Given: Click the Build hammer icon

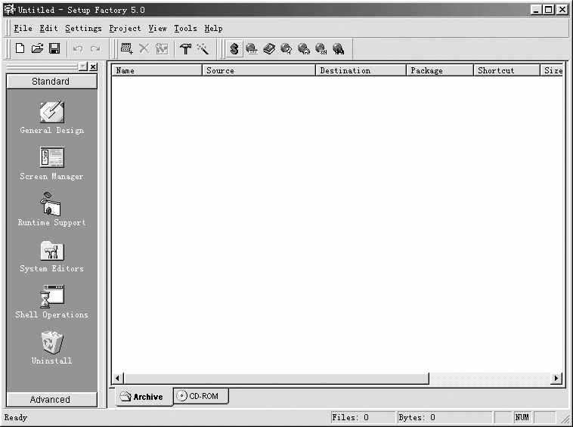Looking at the screenshot, I should coord(185,48).
